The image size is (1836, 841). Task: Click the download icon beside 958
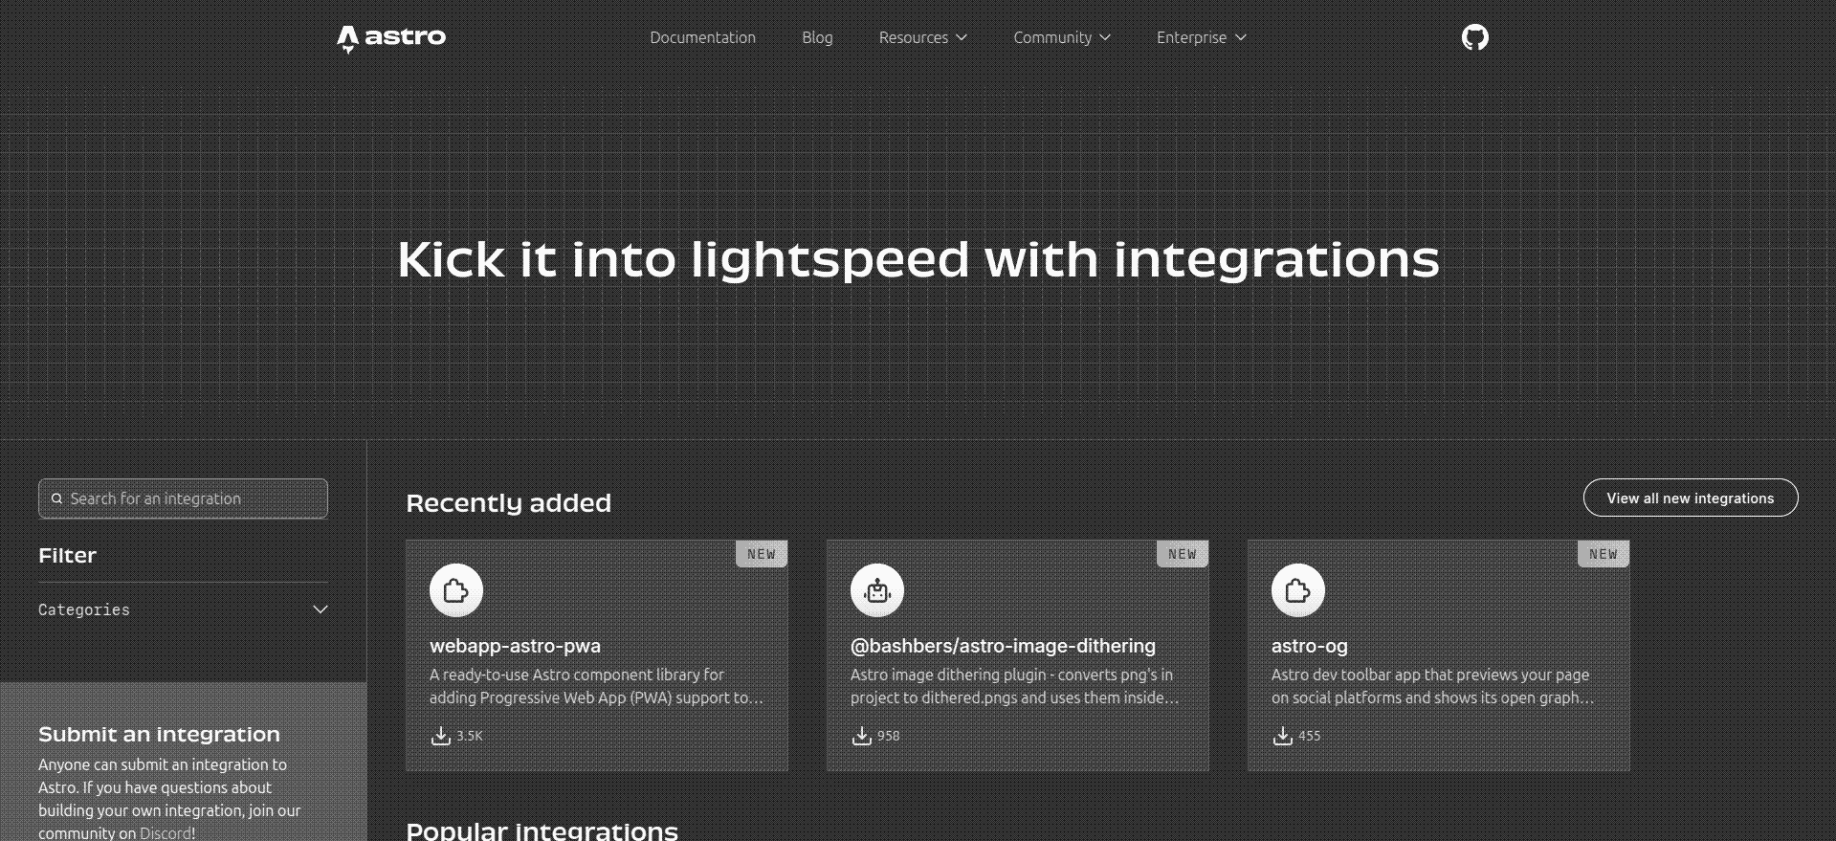pos(861,736)
